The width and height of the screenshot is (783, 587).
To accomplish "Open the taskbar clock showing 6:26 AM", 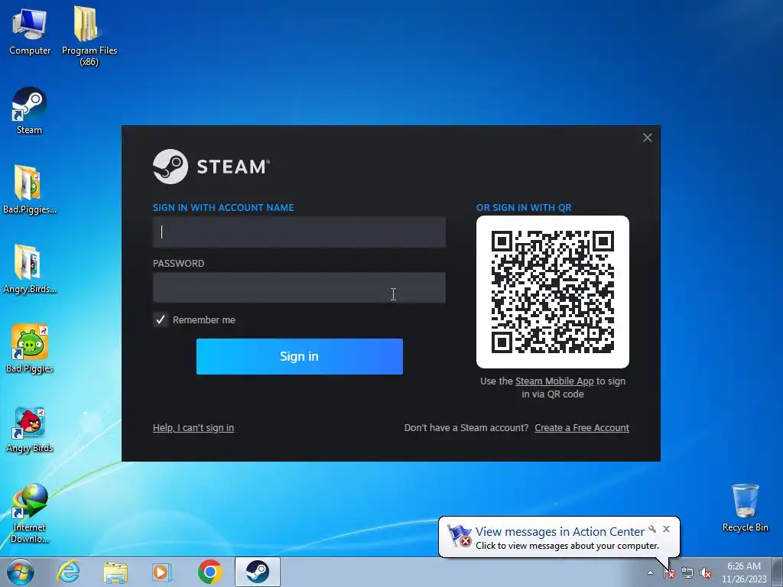I will [x=743, y=572].
